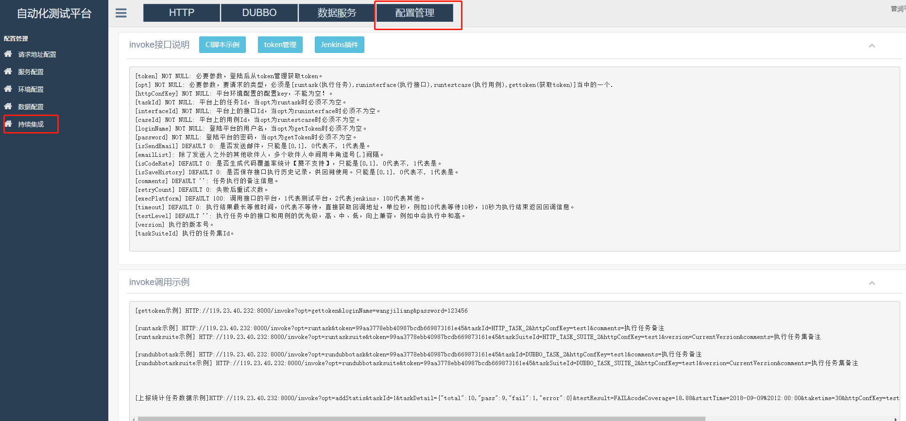Go to 环境配置 in the sidebar
This screenshot has width=906, height=421.
tap(31, 89)
